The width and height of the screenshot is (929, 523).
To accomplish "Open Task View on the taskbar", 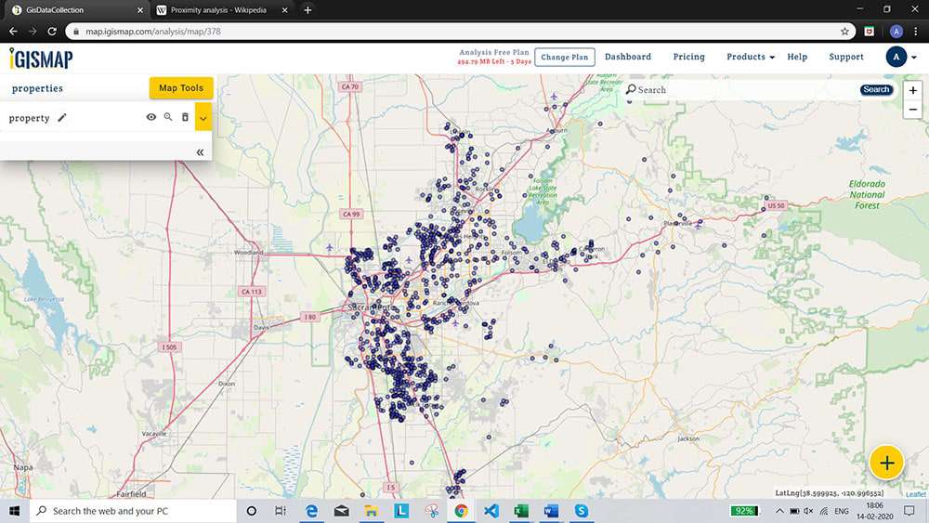I will (x=281, y=511).
